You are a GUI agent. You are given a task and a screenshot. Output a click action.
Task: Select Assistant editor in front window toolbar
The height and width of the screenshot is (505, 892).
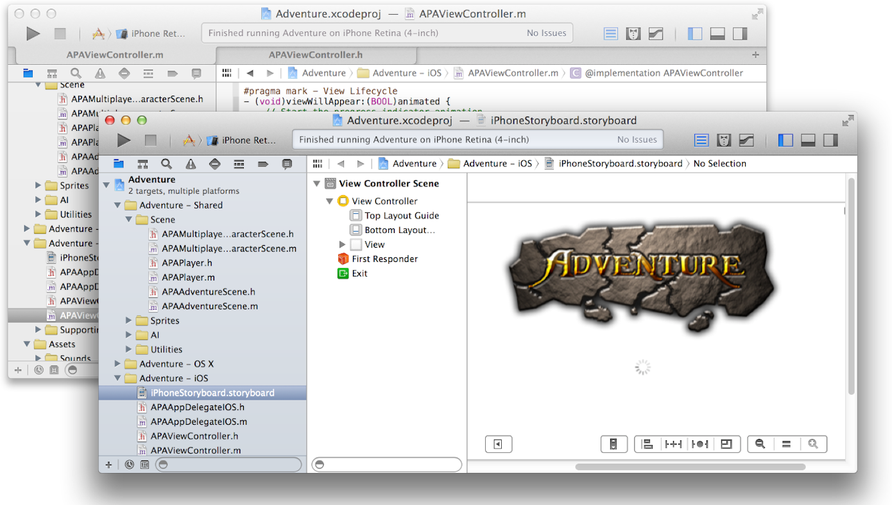[724, 140]
